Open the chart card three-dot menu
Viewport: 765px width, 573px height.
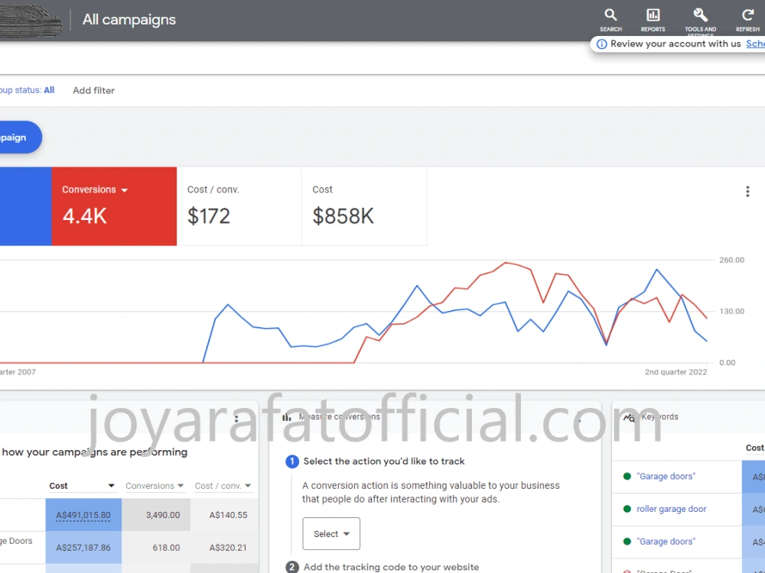pyautogui.click(x=747, y=192)
